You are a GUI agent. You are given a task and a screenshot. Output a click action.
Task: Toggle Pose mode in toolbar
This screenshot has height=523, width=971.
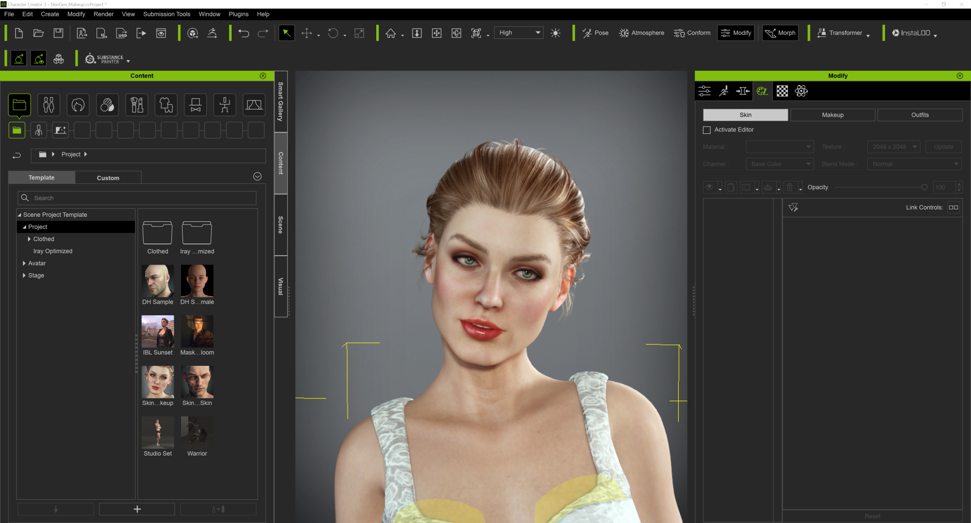coord(596,33)
